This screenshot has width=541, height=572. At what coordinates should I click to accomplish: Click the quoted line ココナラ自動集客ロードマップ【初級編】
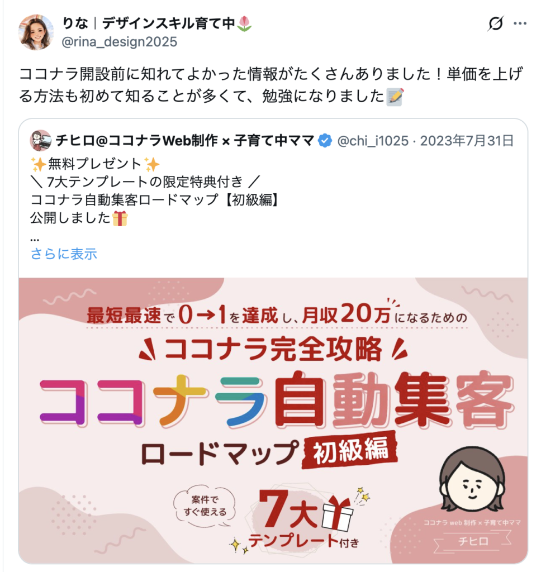tap(156, 200)
